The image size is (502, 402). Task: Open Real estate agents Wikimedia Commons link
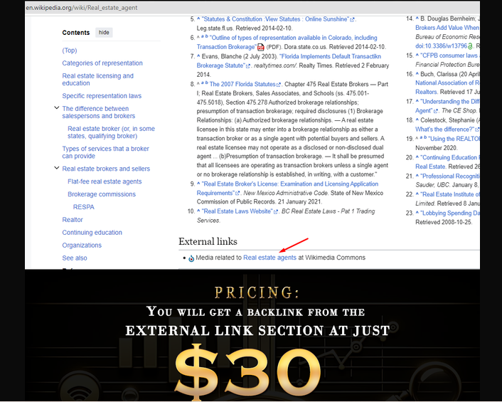269,258
